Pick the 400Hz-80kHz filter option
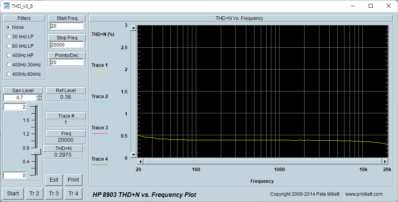 (8, 74)
